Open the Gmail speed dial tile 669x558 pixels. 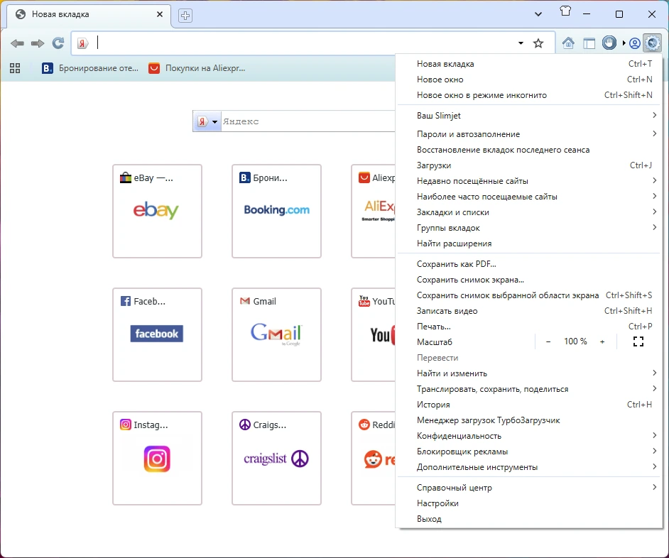coord(276,334)
